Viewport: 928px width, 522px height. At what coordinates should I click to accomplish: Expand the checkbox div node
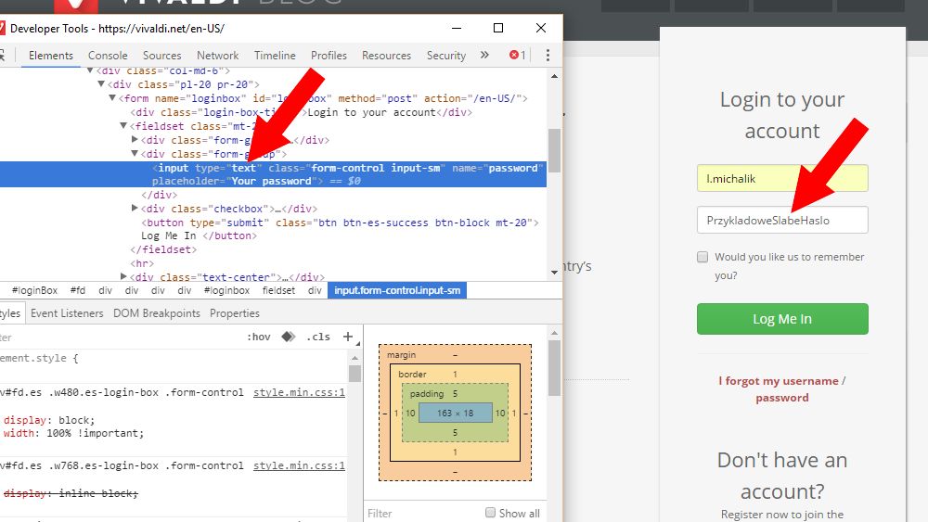click(135, 208)
